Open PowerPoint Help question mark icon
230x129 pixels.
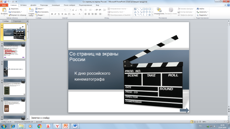coord(229,5)
